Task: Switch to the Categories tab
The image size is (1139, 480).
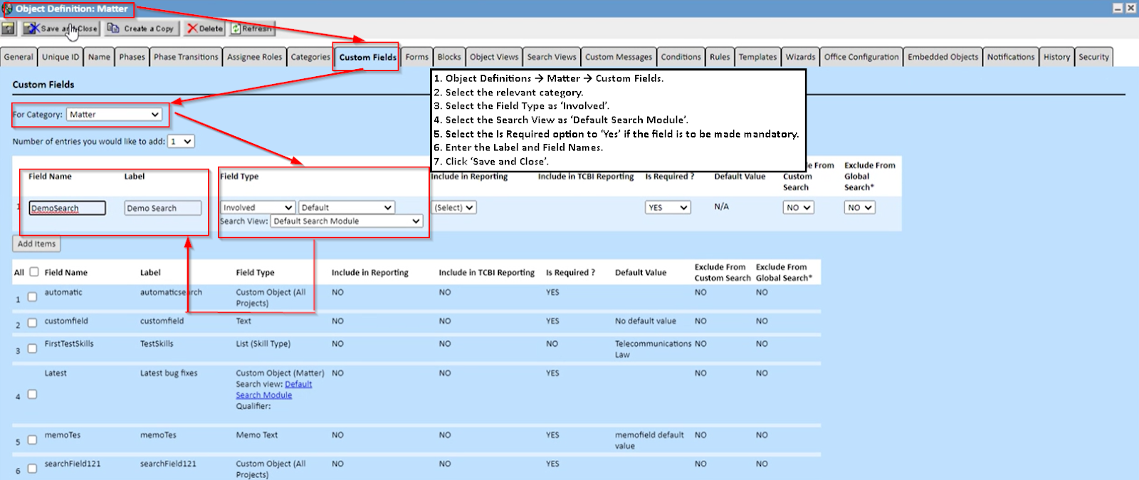Action: coord(310,57)
